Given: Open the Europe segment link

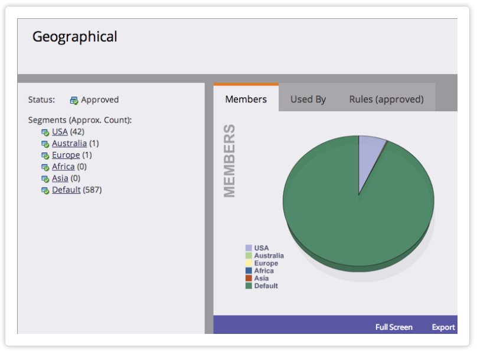Looking at the screenshot, I should (66, 155).
